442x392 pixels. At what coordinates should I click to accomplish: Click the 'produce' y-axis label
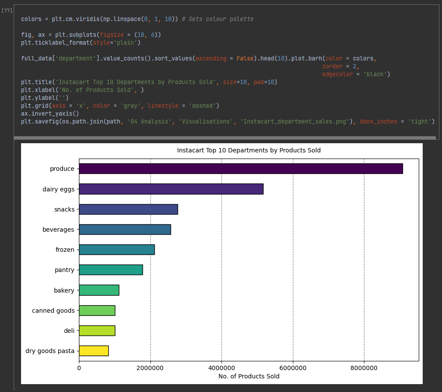tap(62, 169)
